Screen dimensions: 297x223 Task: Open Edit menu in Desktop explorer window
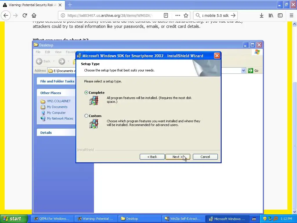48,52
